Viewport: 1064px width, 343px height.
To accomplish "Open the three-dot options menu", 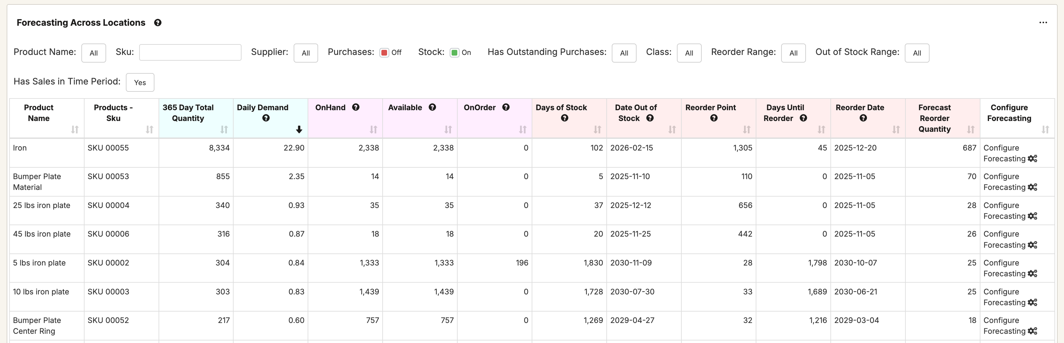I will pyautogui.click(x=1043, y=23).
